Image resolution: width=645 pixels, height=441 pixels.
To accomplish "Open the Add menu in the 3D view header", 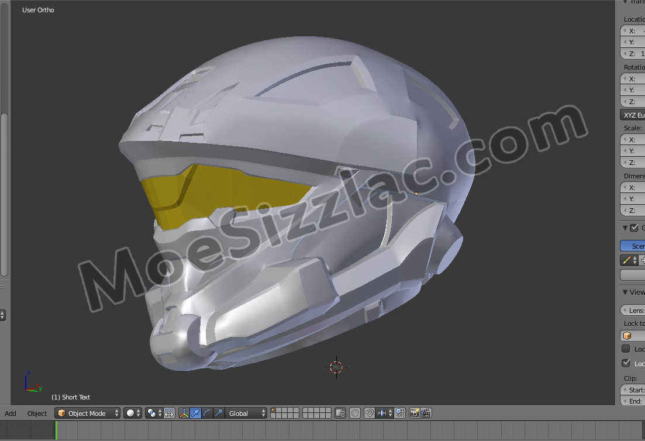I will (x=11, y=414).
